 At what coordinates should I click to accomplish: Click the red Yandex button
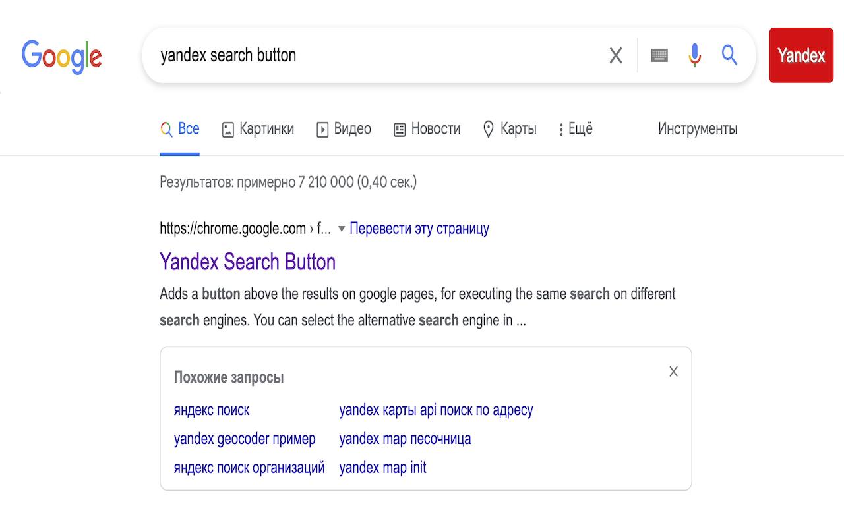click(801, 55)
